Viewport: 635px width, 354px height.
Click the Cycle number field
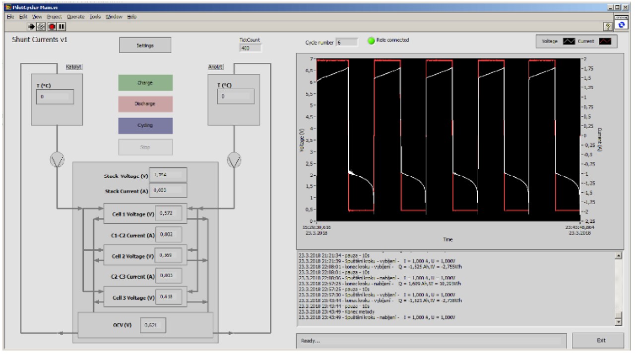(x=347, y=43)
